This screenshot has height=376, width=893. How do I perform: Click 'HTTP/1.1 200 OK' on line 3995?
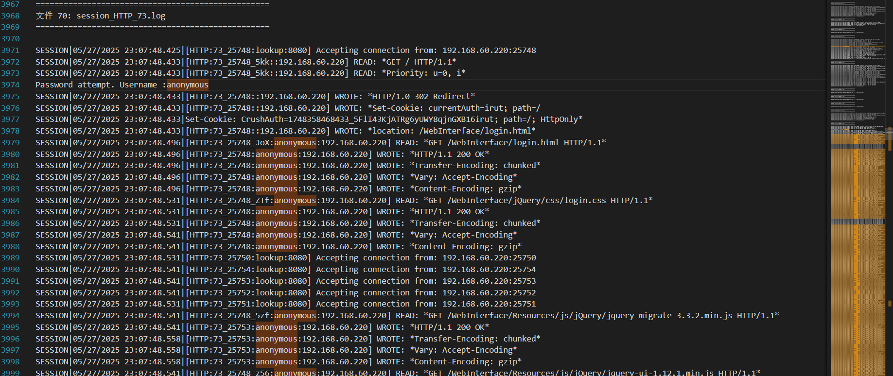[449, 327]
